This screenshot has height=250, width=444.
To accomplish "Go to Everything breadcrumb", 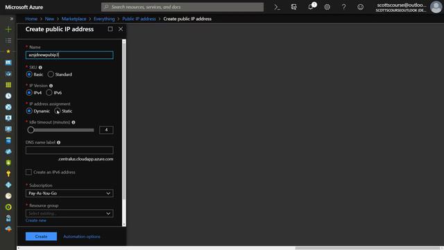I will click(x=104, y=19).
